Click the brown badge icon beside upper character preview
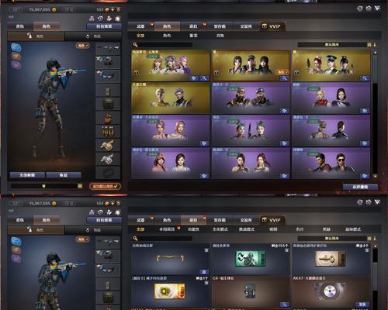 pyautogui.click(x=16, y=56)
